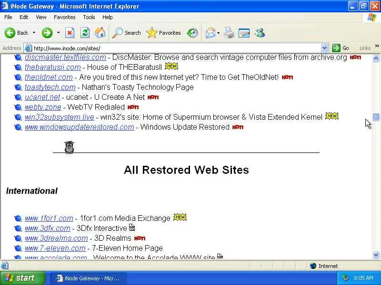Click NEW badge beside 1for1.com Media Exchange
Image resolution: width=381 pixels, height=285 pixels.
tap(180, 217)
